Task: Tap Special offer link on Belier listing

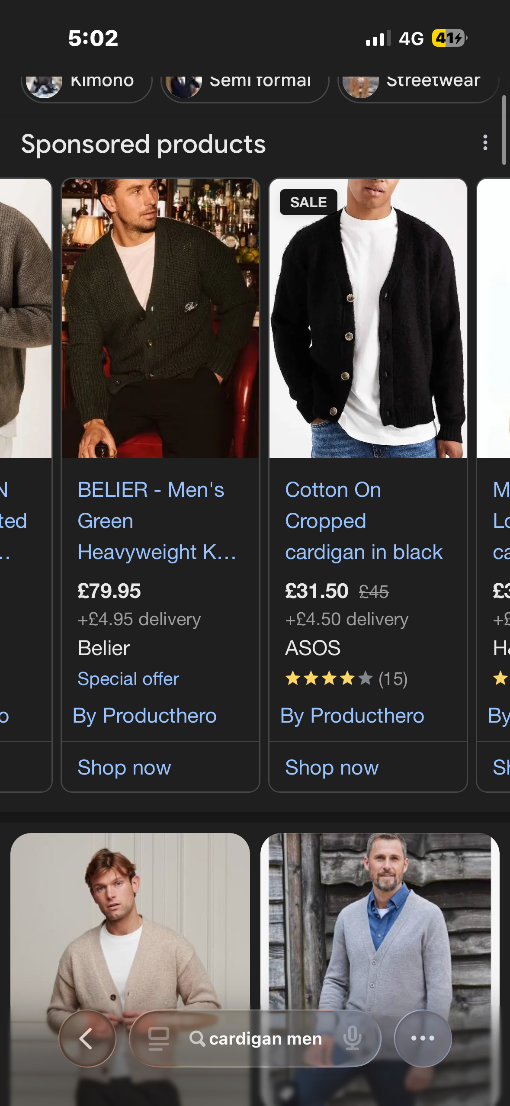Action: [128, 679]
